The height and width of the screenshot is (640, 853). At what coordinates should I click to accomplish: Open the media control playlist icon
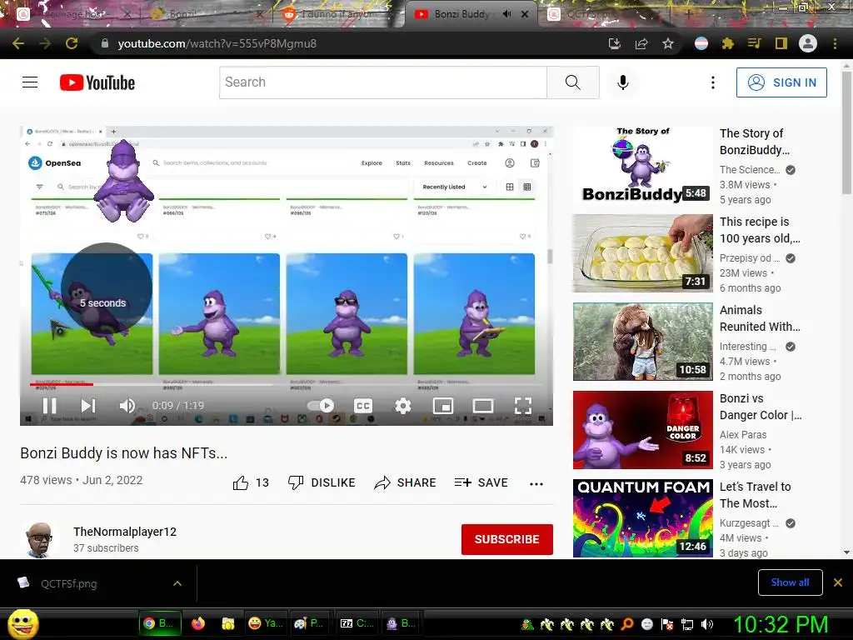coord(754,43)
